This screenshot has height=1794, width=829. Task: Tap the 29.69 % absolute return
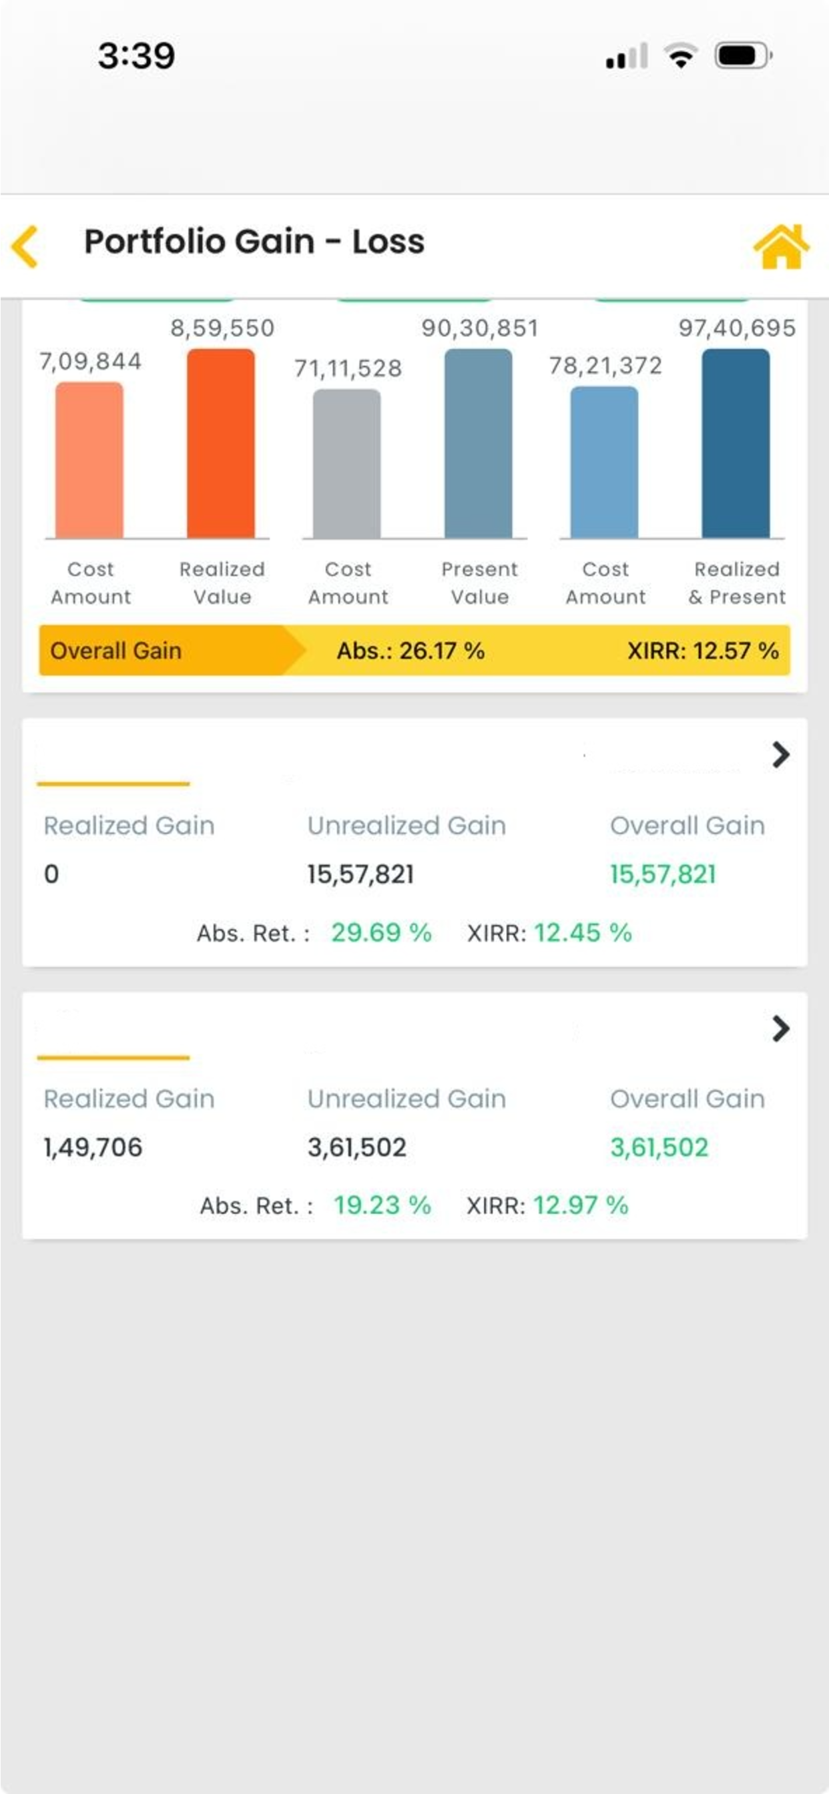pos(381,932)
